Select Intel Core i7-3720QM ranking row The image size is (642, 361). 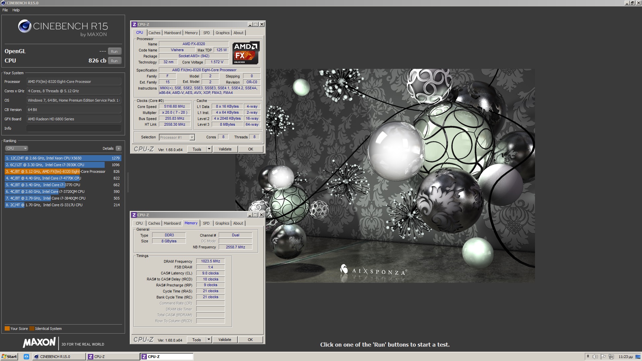63,192
